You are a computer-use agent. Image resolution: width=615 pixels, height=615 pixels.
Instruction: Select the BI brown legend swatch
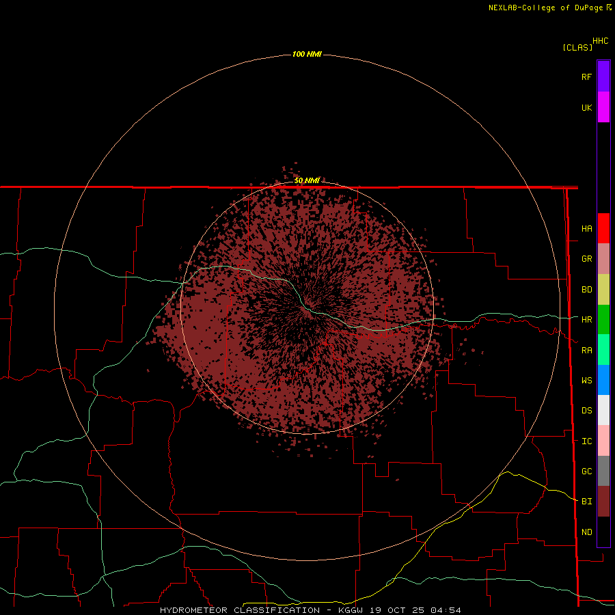click(x=603, y=502)
